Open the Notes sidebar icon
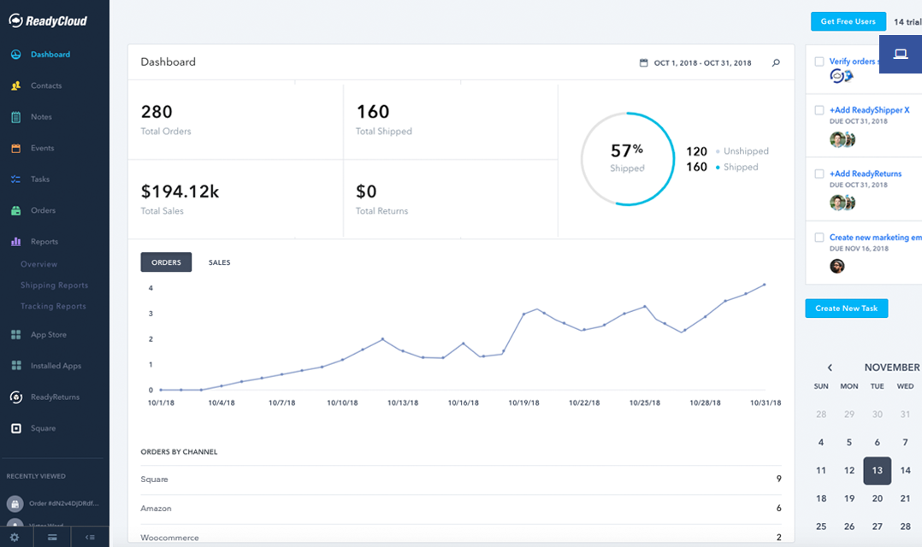The width and height of the screenshot is (922, 547). click(16, 117)
